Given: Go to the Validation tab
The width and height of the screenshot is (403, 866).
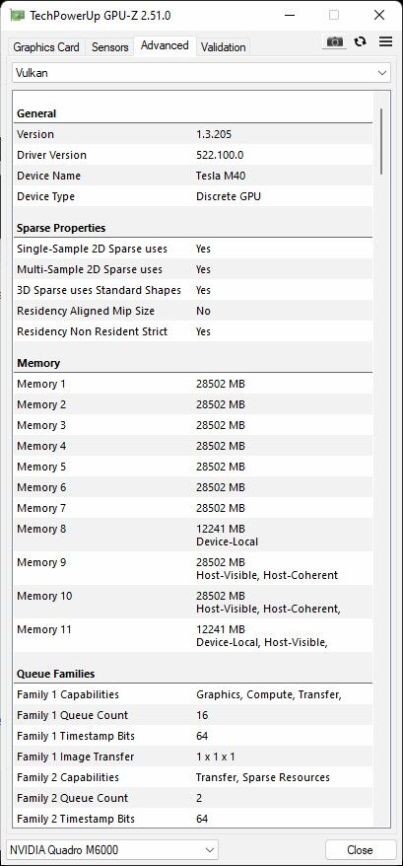Looking at the screenshot, I should click(x=223, y=47).
